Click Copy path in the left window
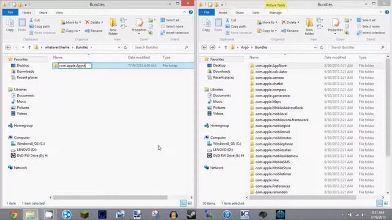Screen dimensions: 392x220 [39, 26]
